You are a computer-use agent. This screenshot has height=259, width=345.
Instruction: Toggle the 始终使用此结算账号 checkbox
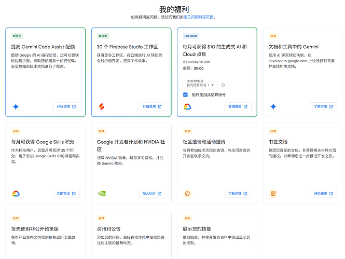186,94
